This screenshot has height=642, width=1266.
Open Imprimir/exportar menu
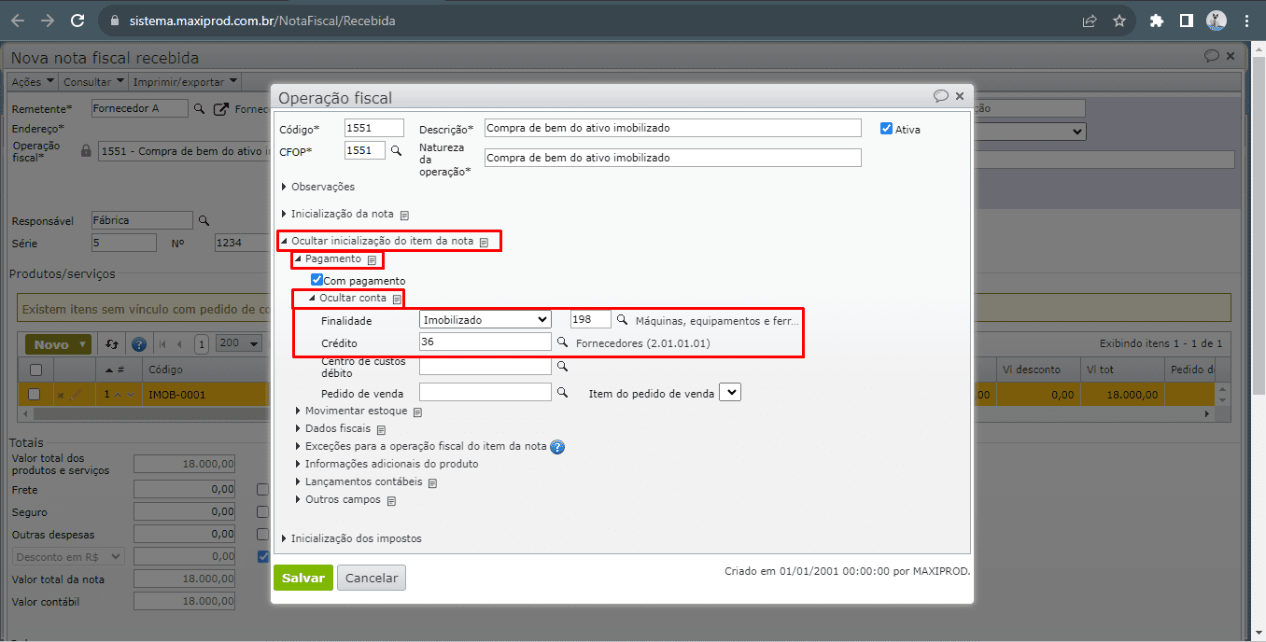click(x=186, y=82)
